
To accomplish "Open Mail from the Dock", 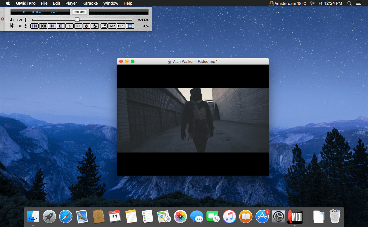I will point(82,216).
